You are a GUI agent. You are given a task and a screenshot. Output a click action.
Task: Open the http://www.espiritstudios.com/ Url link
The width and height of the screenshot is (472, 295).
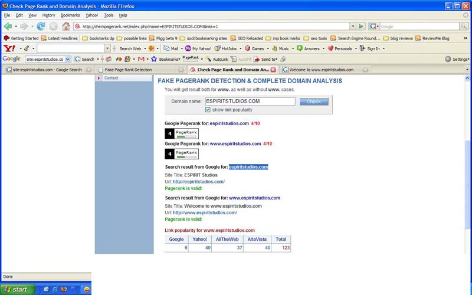[x=205, y=213]
